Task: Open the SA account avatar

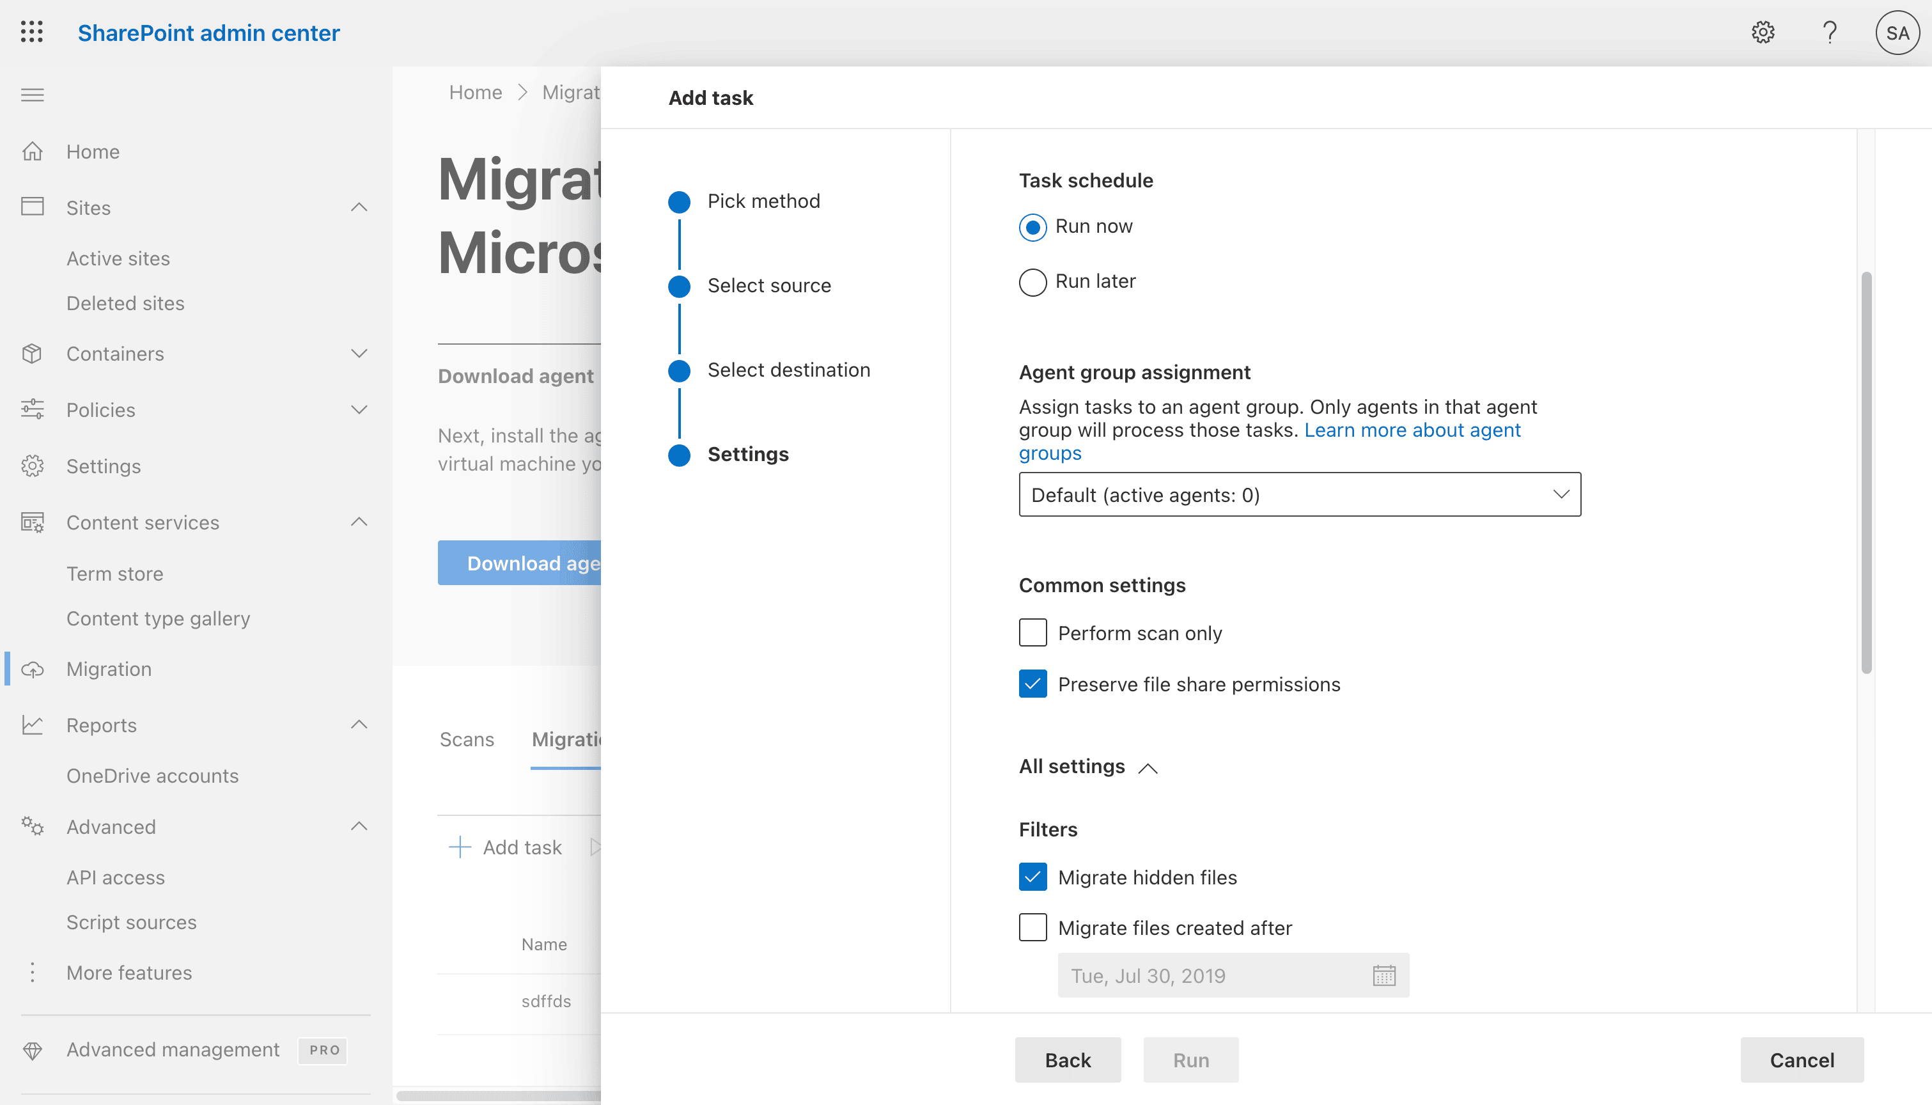Action: coord(1897,33)
